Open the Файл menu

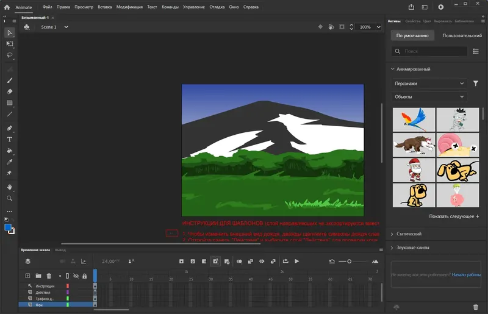(48, 7)
